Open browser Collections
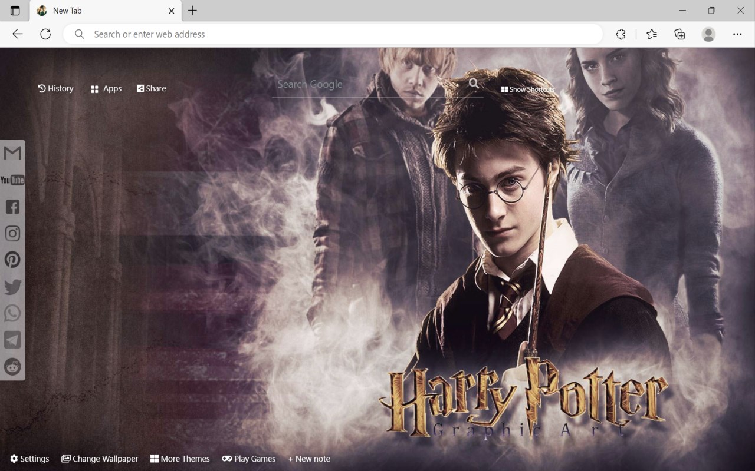 (679, 34)
